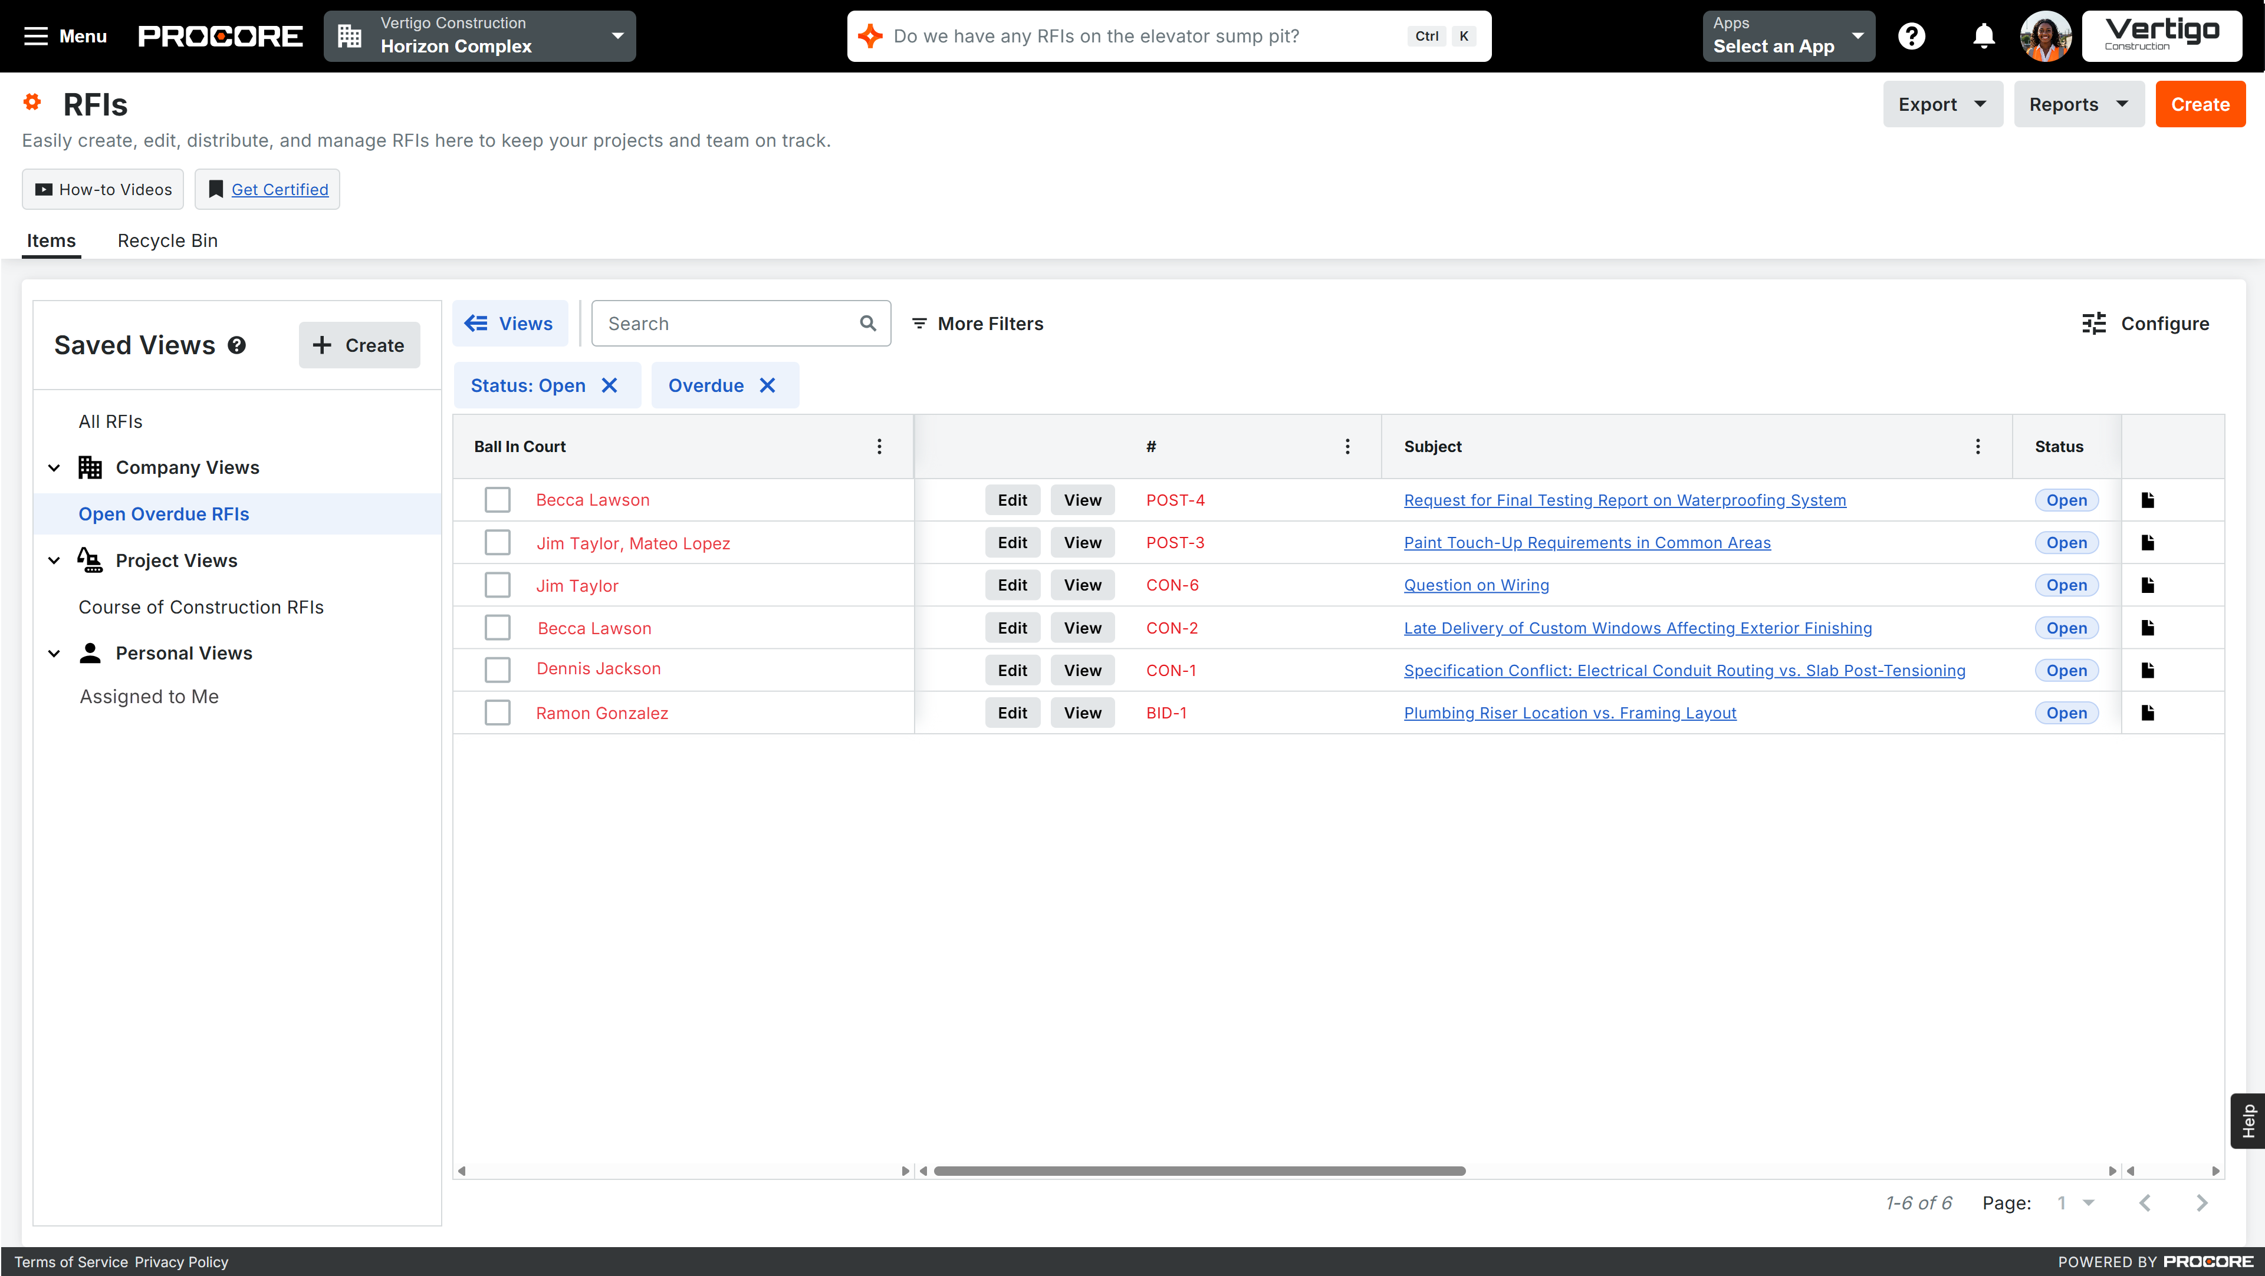
Task: Select the Jim Taylor CON-6 row checkbox
Action: click(498, 585)
